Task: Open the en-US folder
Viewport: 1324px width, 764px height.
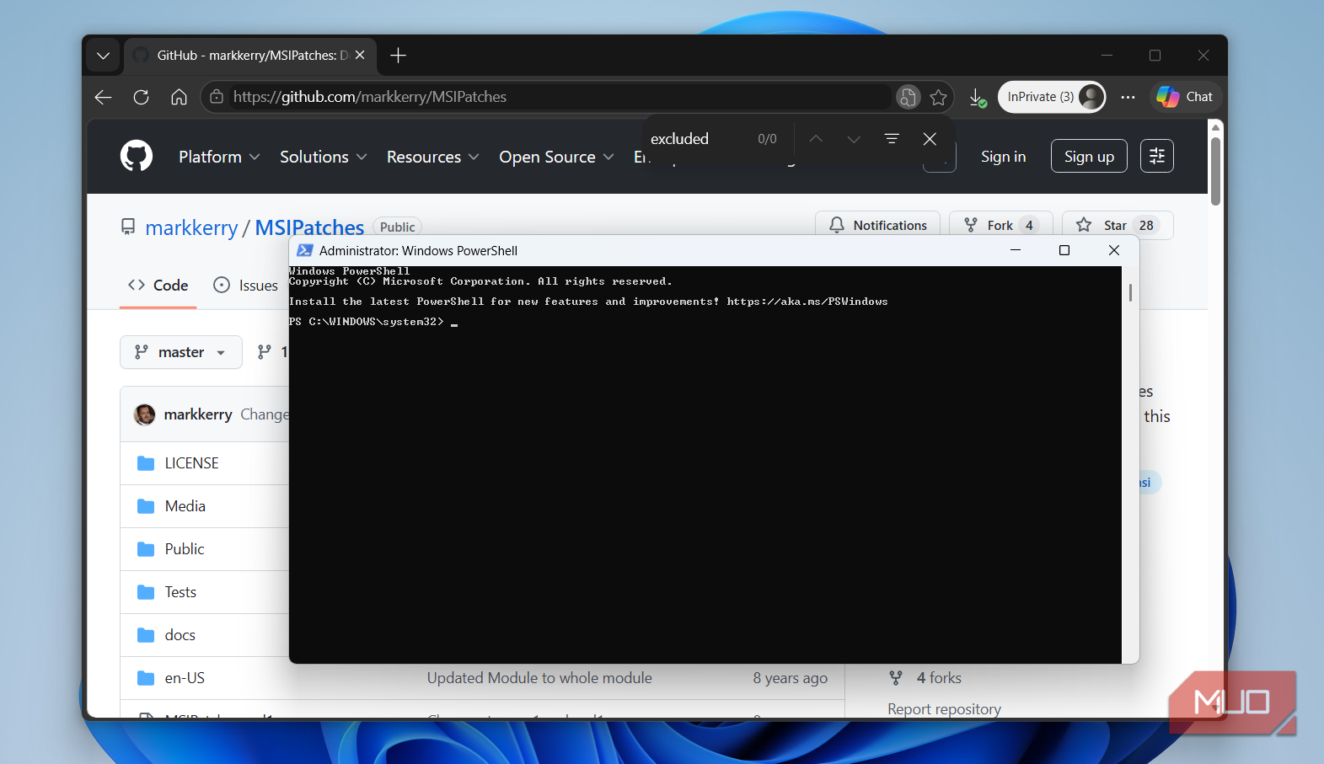Action: pos(185,678)
